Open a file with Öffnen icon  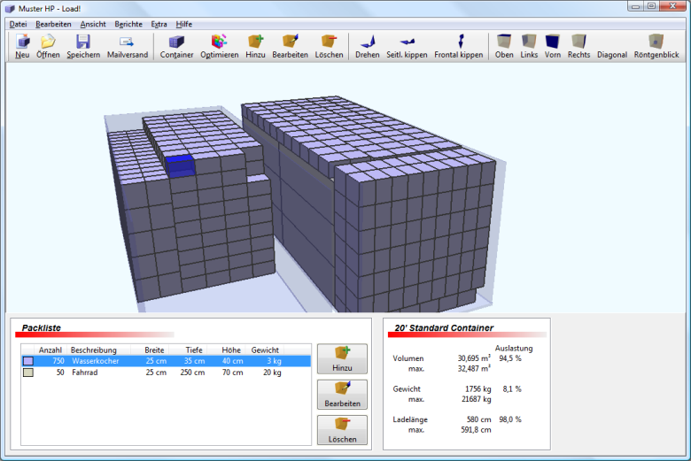point(48,46)
